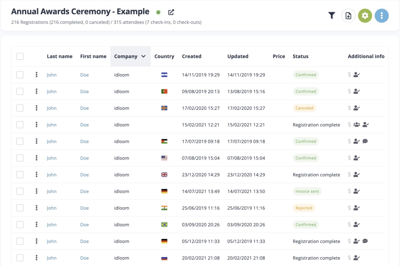Open row actions menu for Invoice sent row
400x266 pixels.
pyautogui.click(x=37, y=191)
